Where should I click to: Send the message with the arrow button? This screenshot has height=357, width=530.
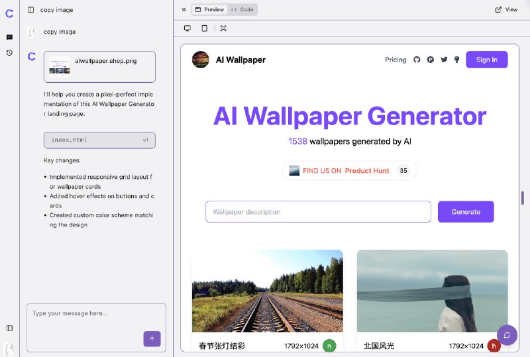152,338
